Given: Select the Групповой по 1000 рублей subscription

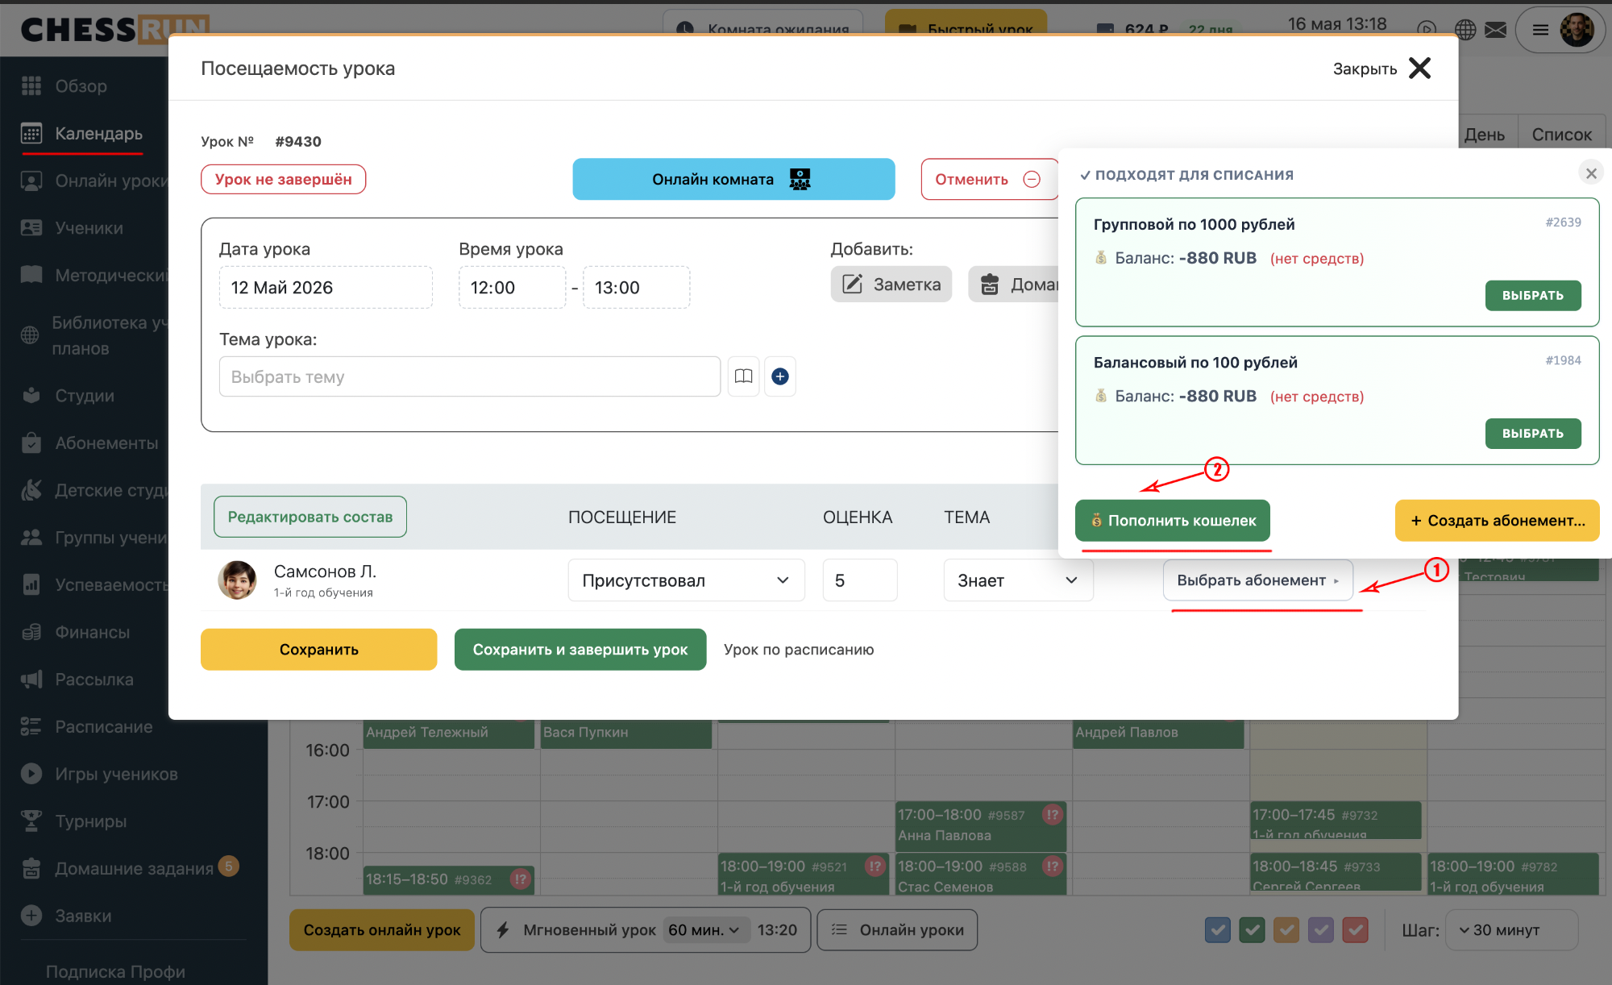Looking at the screenshot, I should click(x=1532, y=296).
